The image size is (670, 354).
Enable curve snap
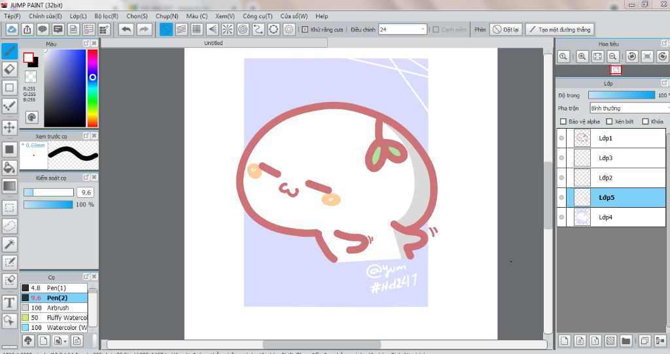point(258,29)
